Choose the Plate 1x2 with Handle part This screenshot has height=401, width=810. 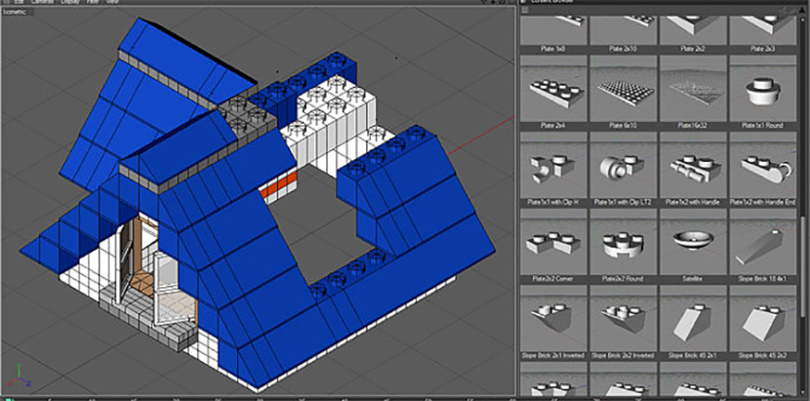693,165
